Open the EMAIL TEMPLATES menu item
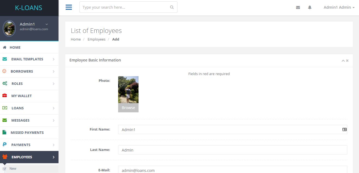359x173 pixels. tap(29, 59)
